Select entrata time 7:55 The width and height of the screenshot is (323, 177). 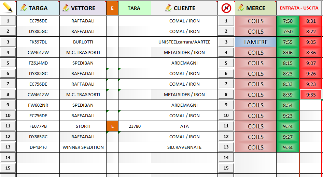point(288,42)
